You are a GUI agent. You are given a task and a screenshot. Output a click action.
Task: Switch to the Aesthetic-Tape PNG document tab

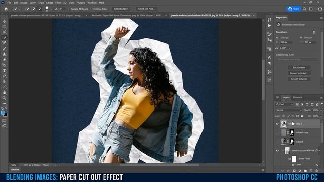[x=127, y=16]
